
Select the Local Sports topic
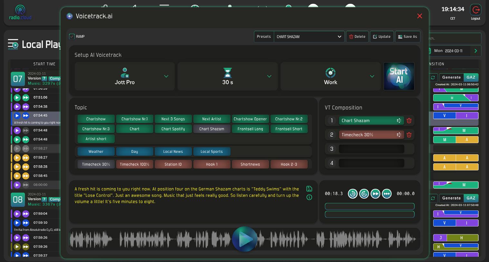(x=212, y=151)
